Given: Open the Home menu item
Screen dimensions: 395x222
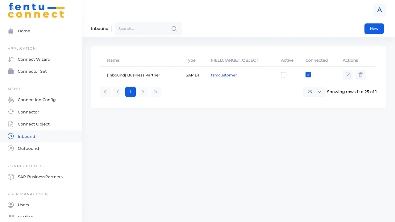Looking at the screenshot, I should pyautogui.click(x=41, y=31).
